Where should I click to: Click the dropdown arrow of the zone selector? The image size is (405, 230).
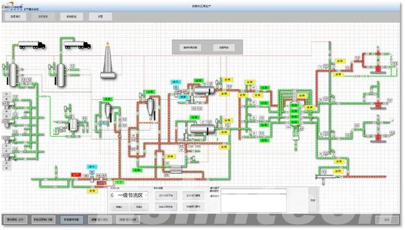tap(146, 195)
